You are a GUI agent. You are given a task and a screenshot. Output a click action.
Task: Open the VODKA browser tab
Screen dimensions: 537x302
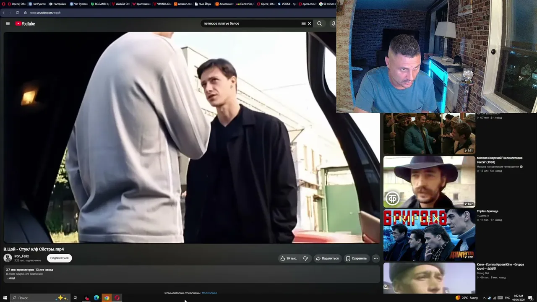click(x=287, y=4)
